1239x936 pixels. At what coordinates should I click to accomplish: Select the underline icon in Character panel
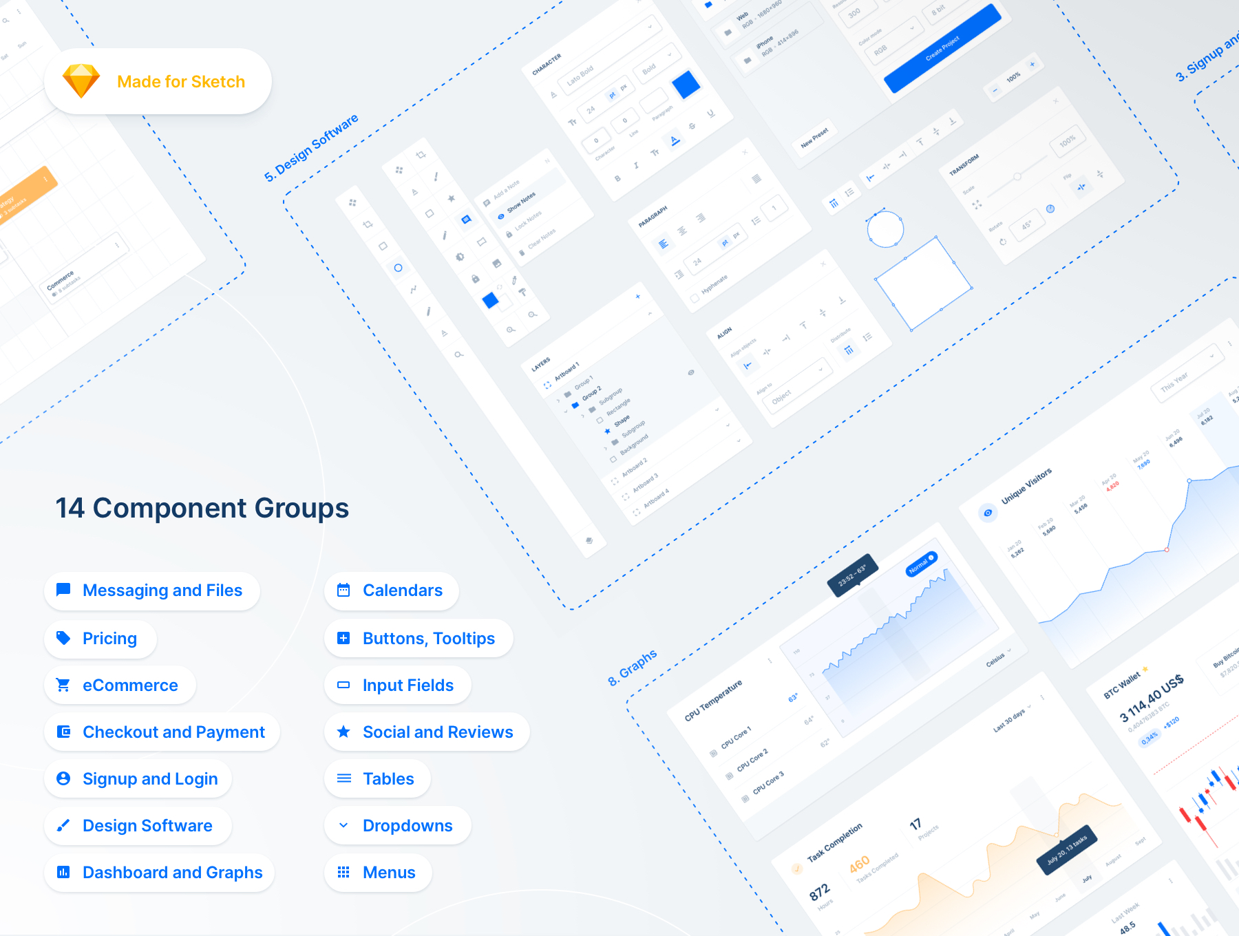[x=711, y=114]
